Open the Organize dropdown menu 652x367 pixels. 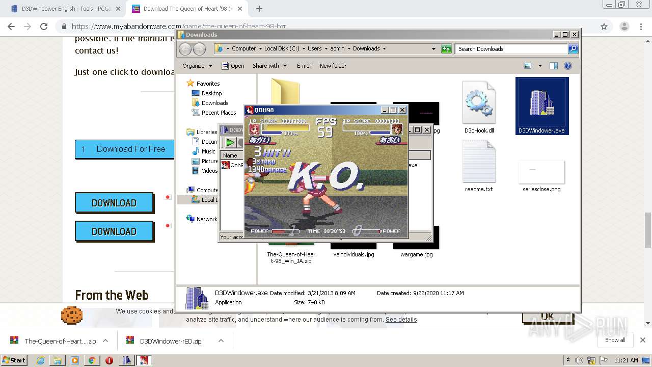click(x=197, y=66)
